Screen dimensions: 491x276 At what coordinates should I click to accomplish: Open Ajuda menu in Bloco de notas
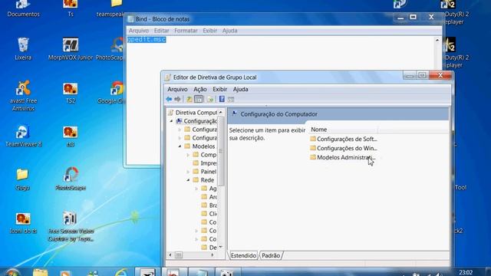(x=229, y=31)
